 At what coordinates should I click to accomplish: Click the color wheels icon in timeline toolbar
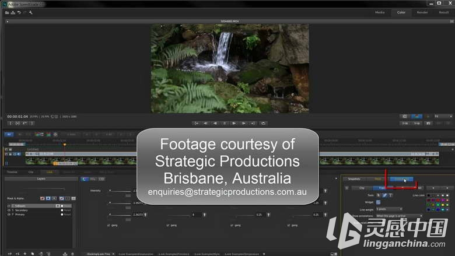pyautogui.click(x=39, y=134)
